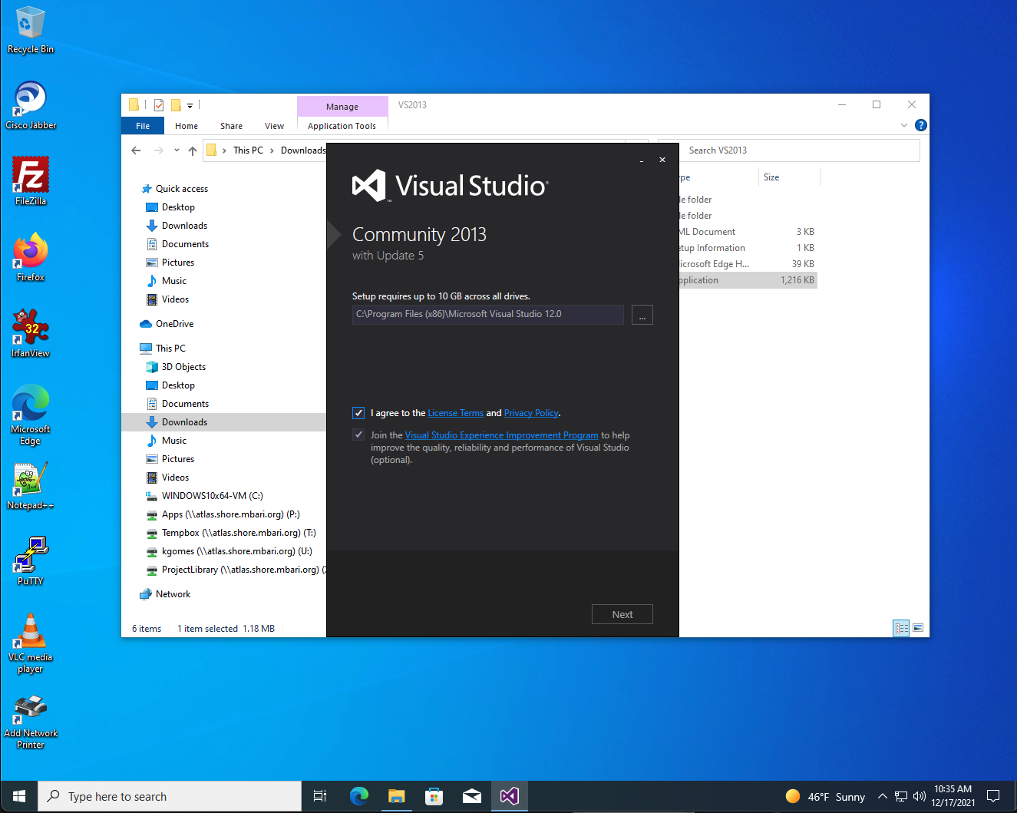Screen dimensions: 1017x813
Task: Click the Visual Studio taskbar icon
Action: (x=509, y=796)
